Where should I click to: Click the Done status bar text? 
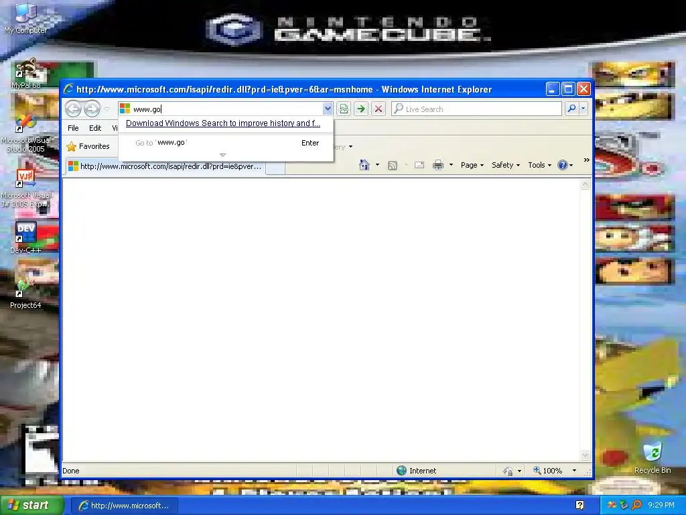71,471
